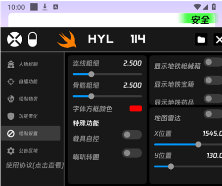Tap the orange swift bird logo

click(67, 40)
